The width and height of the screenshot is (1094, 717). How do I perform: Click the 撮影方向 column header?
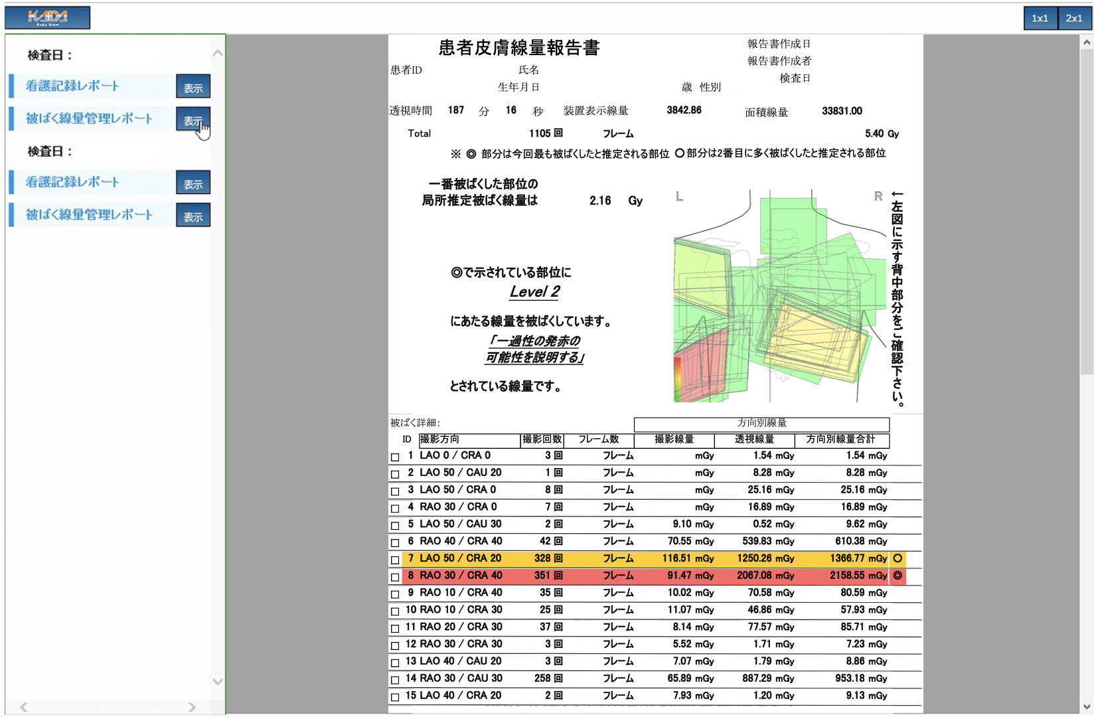(469, 439)
